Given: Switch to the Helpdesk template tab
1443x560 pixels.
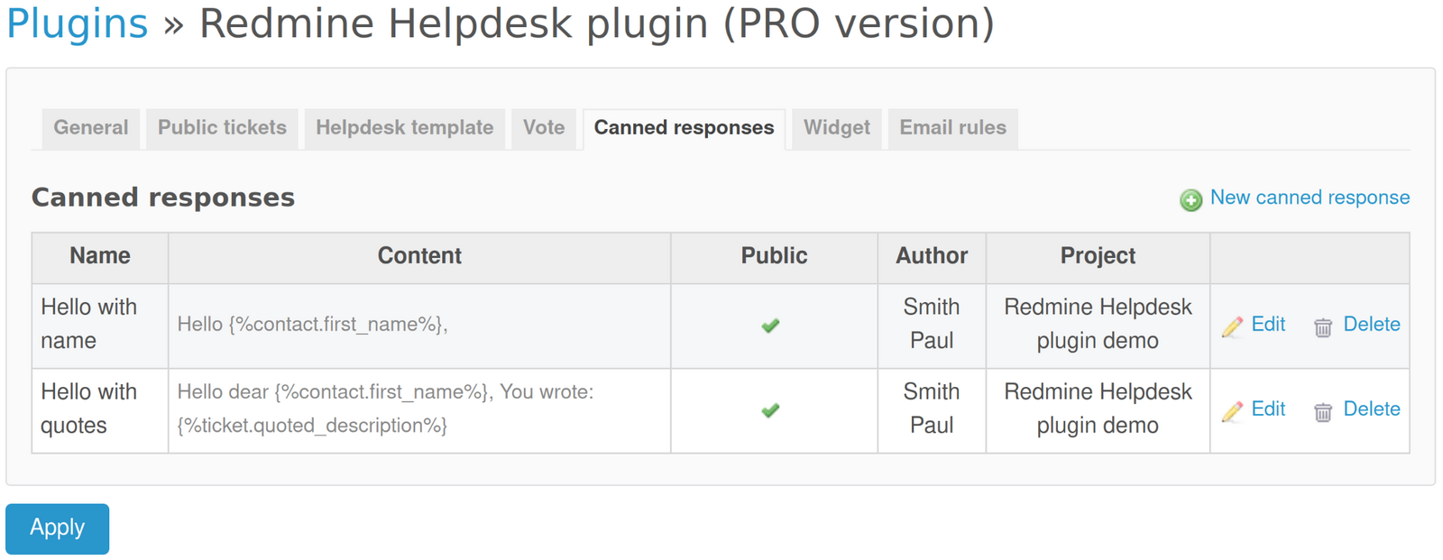Looking at the screenshot, I should tap(404, 128).
